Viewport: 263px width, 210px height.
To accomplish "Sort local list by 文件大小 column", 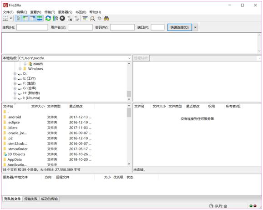I will (x=38, y=106).
